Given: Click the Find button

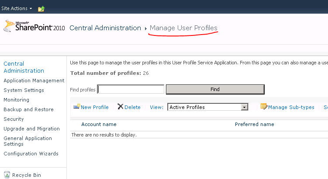Looking at the screenshot, I should pyautogui.click(x=215, y=89).
